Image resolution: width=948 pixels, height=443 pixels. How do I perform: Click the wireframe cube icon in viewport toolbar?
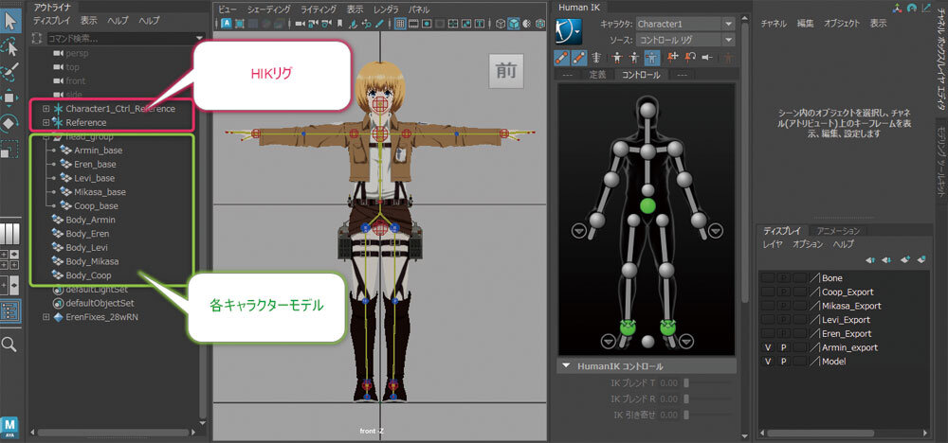[x=500, y=25]
